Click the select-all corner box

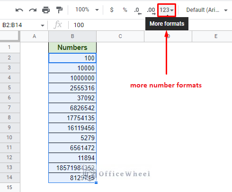coord(10,36)
